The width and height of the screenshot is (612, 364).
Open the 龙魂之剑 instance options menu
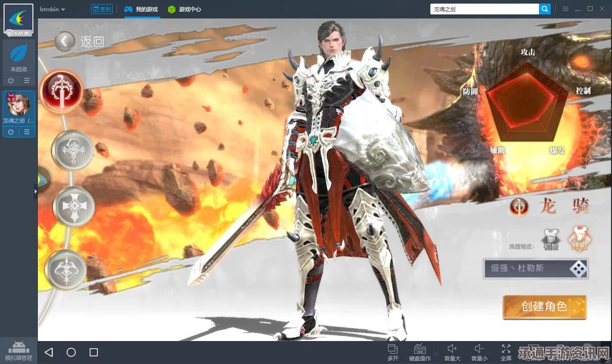(x=27, y=132)
